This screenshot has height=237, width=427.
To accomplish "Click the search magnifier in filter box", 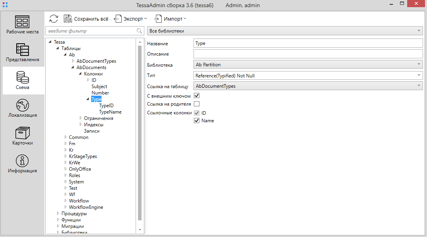I will [x=139, y=31].
